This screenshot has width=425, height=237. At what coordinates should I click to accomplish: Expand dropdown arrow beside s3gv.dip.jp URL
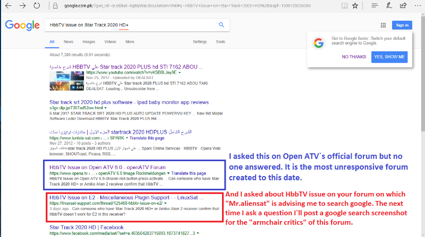pyautogui.click(x=106, y=108)
